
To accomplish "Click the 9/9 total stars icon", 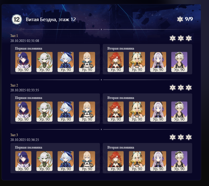I will (180, 19).
